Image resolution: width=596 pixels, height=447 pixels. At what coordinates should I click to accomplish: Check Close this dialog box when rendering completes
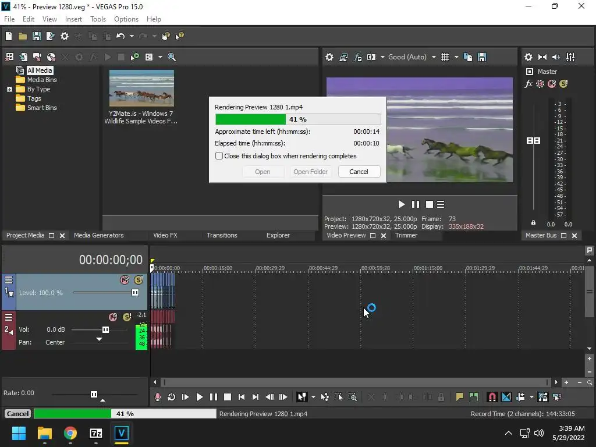[219, 156]
